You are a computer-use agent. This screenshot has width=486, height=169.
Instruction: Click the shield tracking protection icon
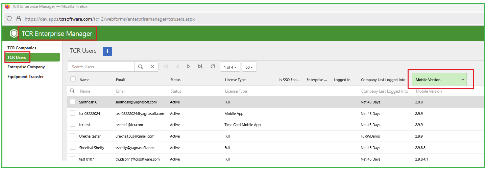[9, 19]
